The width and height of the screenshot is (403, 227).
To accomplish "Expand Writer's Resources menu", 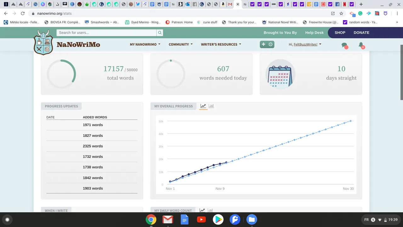I will [221, 44].
